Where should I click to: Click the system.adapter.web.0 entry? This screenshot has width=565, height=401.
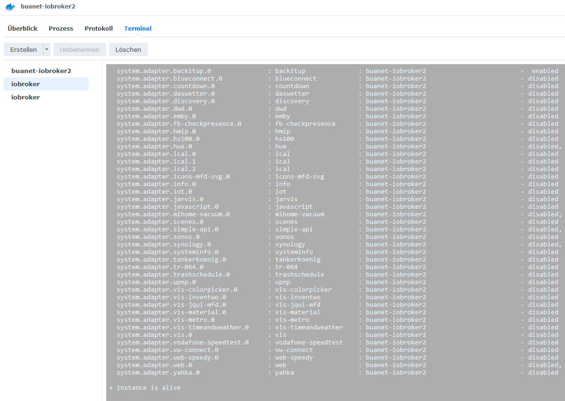154,365
